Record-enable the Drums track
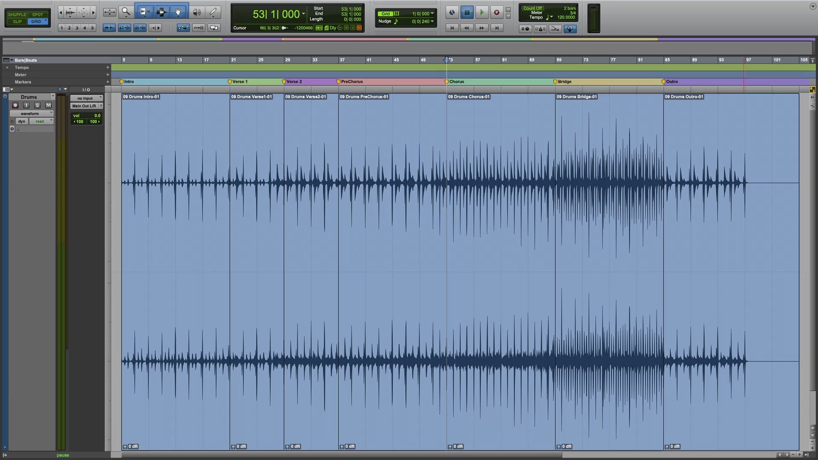Viewport: 818px width, 460px height. tap(15, 105)
